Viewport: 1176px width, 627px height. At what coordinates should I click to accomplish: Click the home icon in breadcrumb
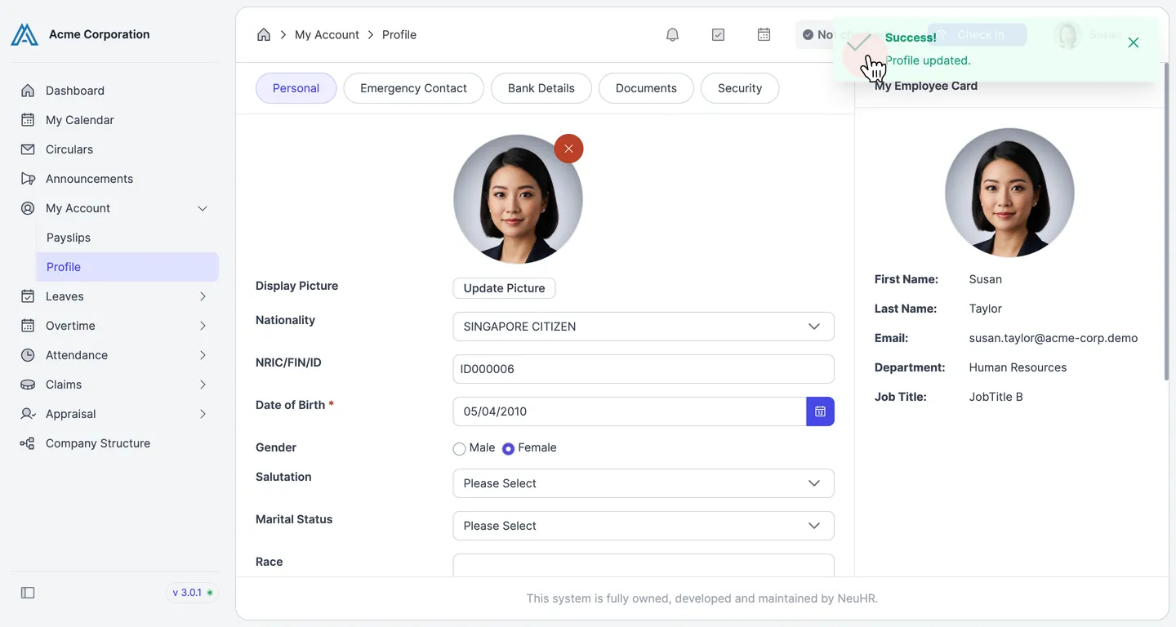click(264, 34)
